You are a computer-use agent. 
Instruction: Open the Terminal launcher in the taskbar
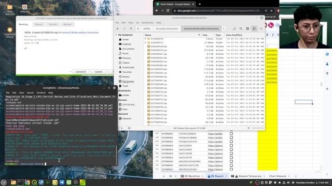tap(20, 182)
